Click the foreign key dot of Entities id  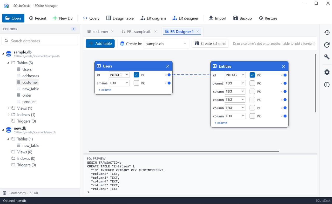tap(285, 75)
